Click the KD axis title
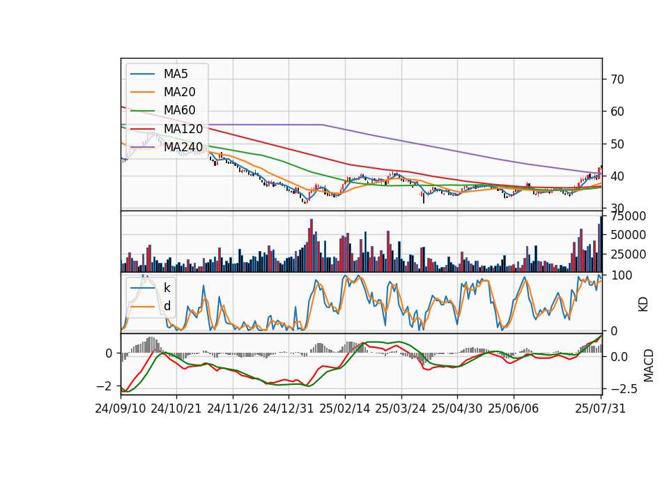 point(643,304)
